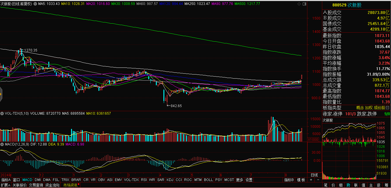Switch indicator to DMA
Viewport: 391px width, 188px height.
click(47, 180)
